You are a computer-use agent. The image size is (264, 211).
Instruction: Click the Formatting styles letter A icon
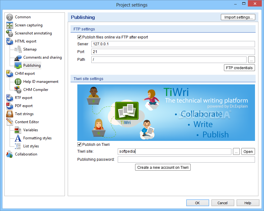click(x=18, y=138)
